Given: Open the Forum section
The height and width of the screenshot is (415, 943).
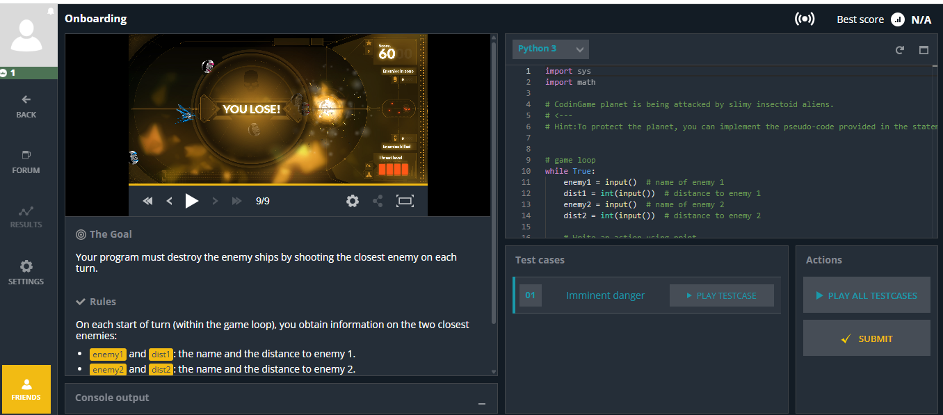Looking at the screenshot, I should coord(26,162).
